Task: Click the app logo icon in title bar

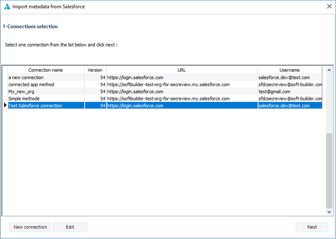Action: coord(6,6)
